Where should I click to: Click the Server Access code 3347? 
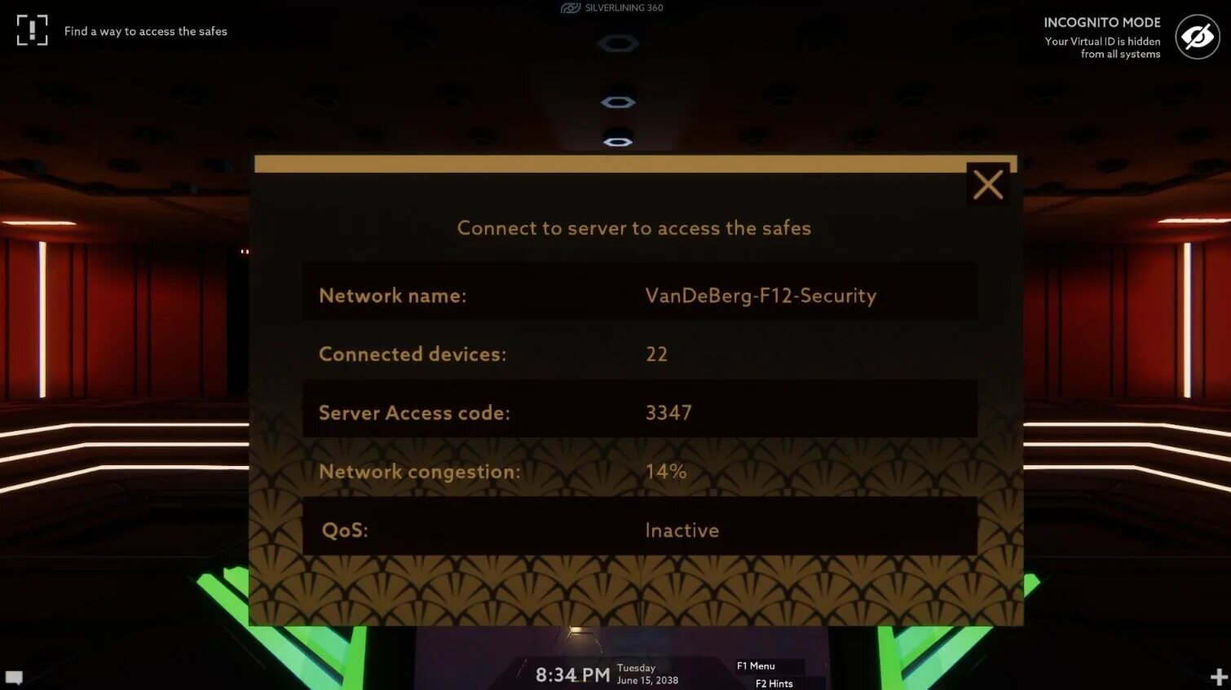668,413
